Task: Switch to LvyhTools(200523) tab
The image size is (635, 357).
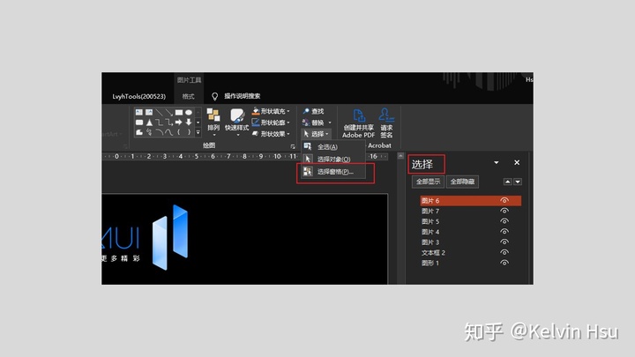Action: click(x=139, y=96)
